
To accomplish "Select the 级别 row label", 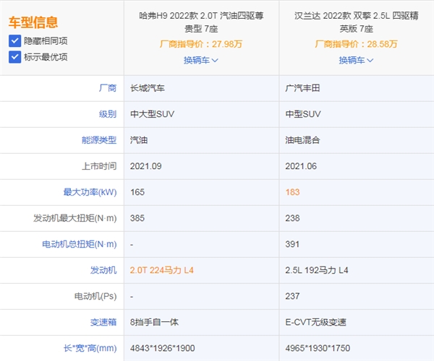I will pyautogui.click(x=107, y=114).
